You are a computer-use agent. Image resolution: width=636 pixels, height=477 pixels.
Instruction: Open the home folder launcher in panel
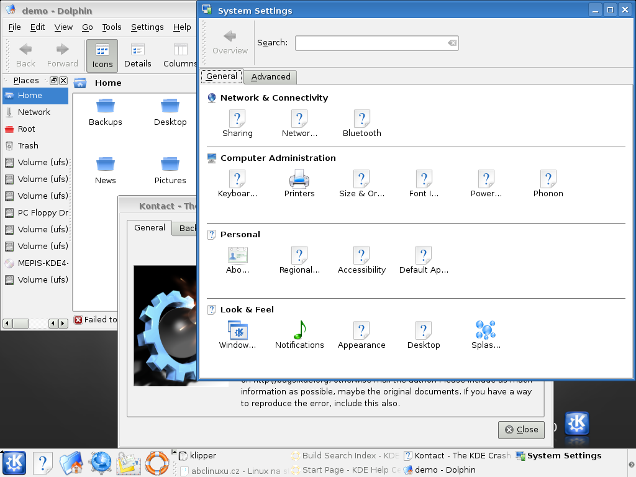coord(72,463)
